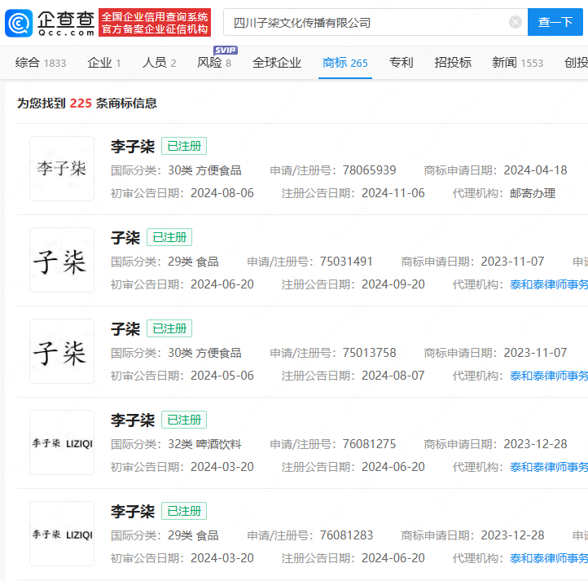
Task: Open 李子柒 trademark title in 30类 方便食品 row
Action: (133, 147)
